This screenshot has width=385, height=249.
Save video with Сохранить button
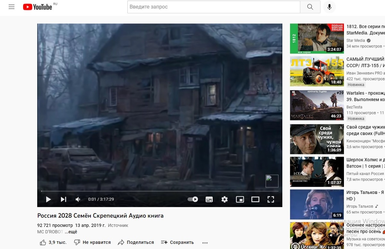tap(177, 242)
